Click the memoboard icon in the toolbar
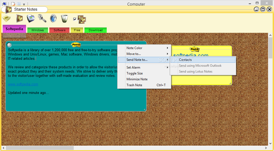The height and width of the screenshot is (151, 274). 19,18
